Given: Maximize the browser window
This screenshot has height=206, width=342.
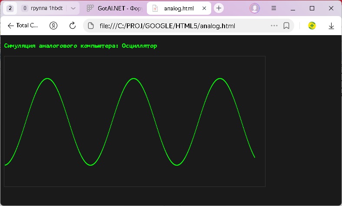Looking at the screenshot, I should [312, 8].
